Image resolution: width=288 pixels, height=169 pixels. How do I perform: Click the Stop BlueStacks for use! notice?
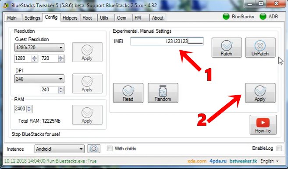tap(36, 134)
